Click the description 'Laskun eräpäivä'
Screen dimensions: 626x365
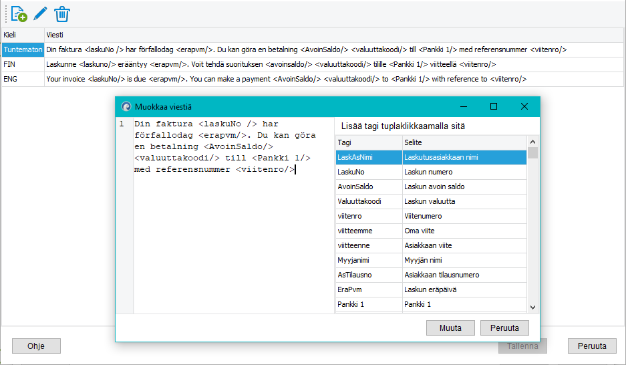pyautogui.click(x=464, y=289)
